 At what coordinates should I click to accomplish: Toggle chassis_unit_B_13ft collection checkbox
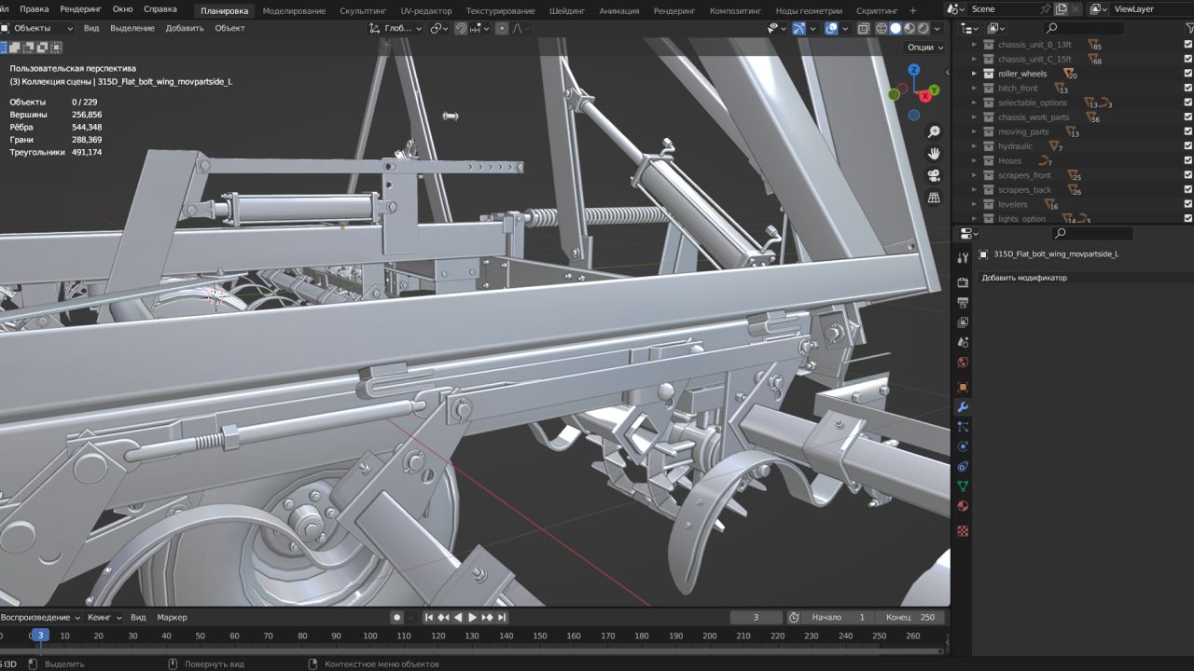(x=1188, y=45)
